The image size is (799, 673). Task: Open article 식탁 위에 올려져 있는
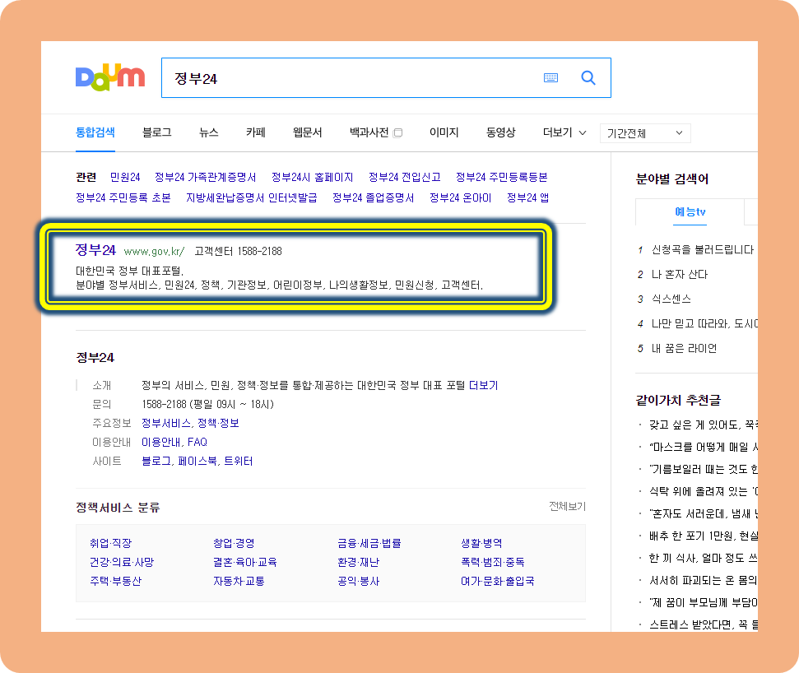pyautogui.click(x=704, y=491)
